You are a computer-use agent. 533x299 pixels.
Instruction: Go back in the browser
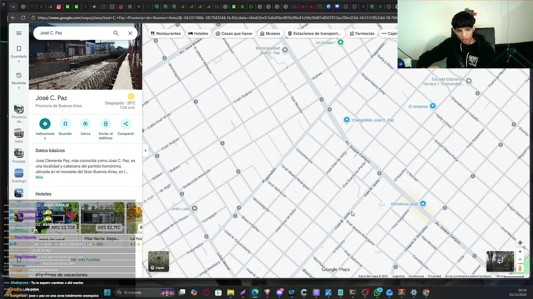13,18
